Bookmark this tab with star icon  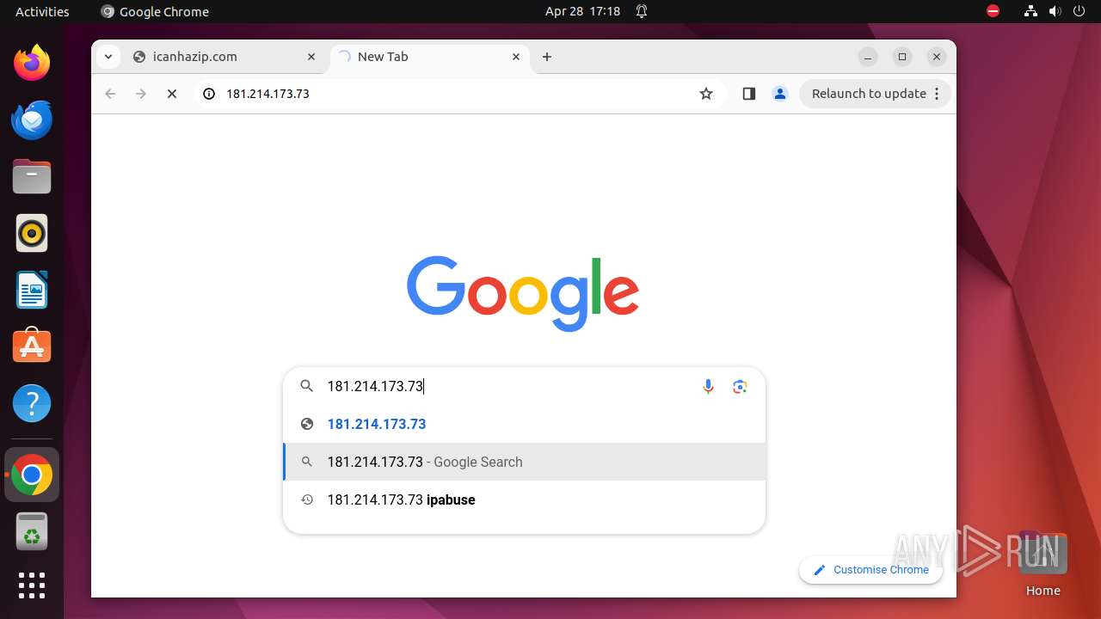(706, 94)
